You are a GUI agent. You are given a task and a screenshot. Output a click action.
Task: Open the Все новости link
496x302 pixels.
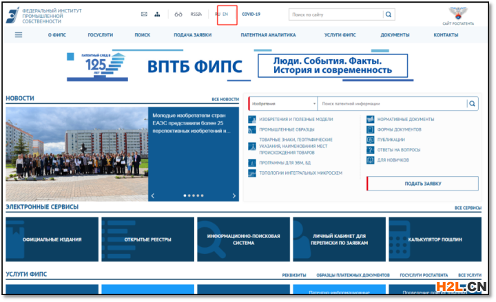[225, 99]
